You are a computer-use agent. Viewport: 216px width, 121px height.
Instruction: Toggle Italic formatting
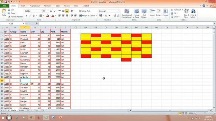(30, 16)
